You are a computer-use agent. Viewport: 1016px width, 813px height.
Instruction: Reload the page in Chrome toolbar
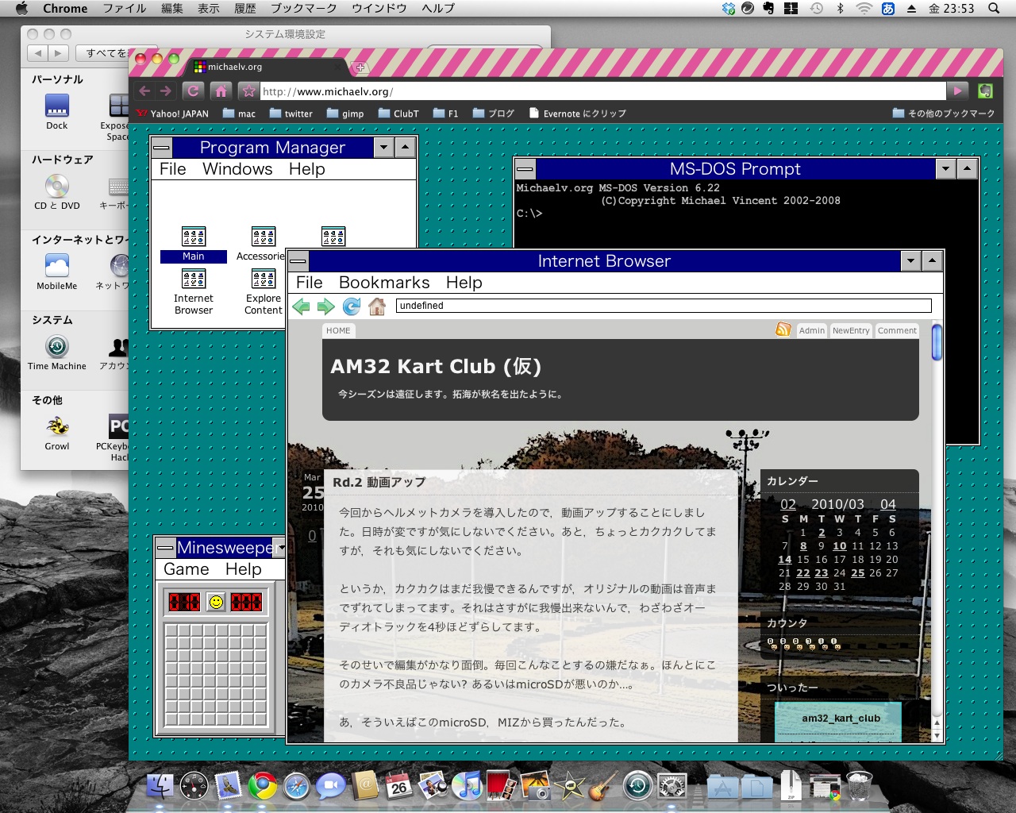tap(193, 91)
